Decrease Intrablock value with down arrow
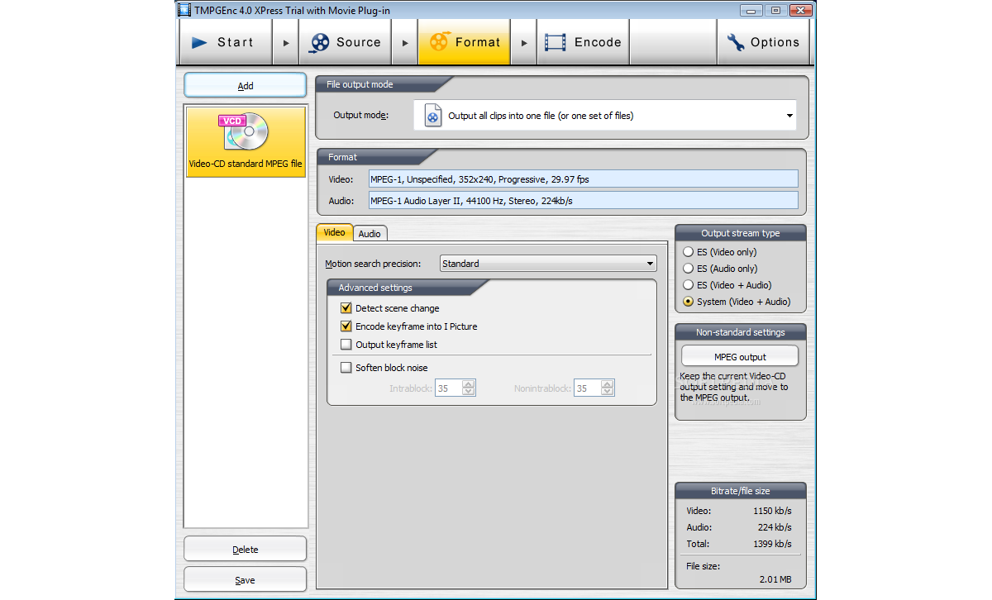The image size is (992, 600). pos(469,392)
